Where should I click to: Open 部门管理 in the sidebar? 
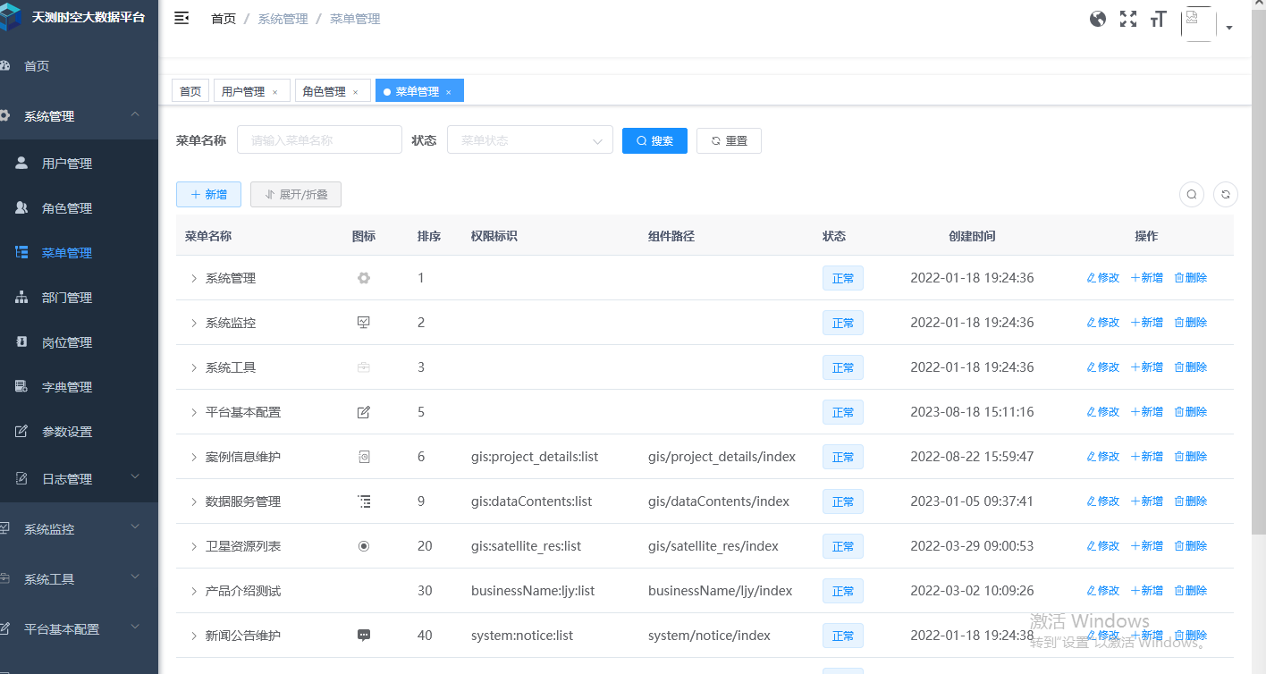(67, 298)
